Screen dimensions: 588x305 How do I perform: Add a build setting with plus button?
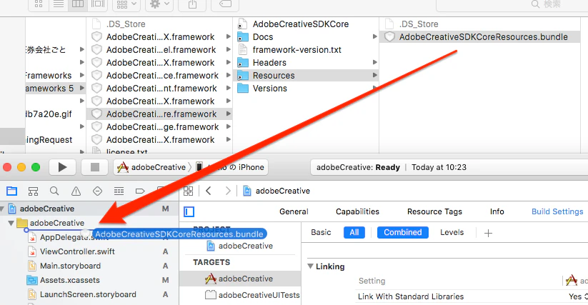pos(488,233)
